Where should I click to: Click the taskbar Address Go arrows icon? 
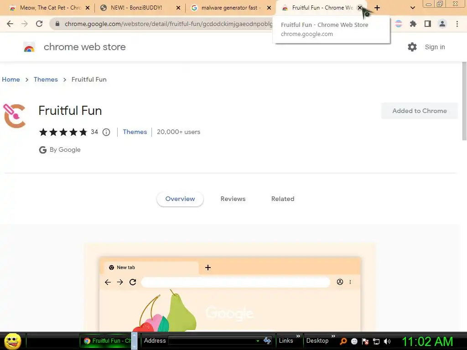[x=267, y=341]
